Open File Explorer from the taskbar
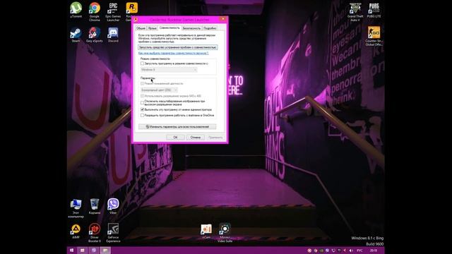The width and height of the screenshot is (452, 254). coord(105,250)
